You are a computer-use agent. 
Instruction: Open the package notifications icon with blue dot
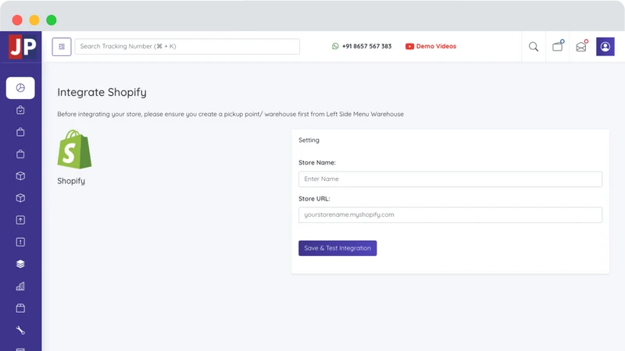pos(558,46)
